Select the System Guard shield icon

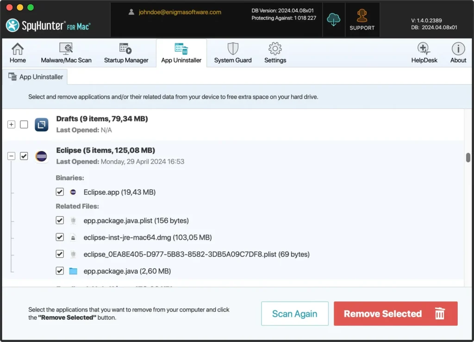coord(233,49)
